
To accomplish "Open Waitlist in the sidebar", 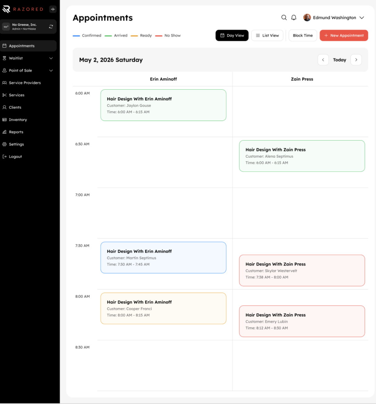I will tap(16, 58).
